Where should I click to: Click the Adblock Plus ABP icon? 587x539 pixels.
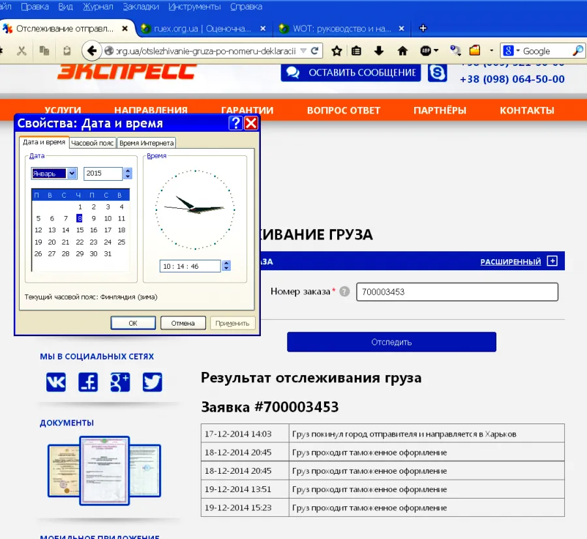click(x=426, y=50)
